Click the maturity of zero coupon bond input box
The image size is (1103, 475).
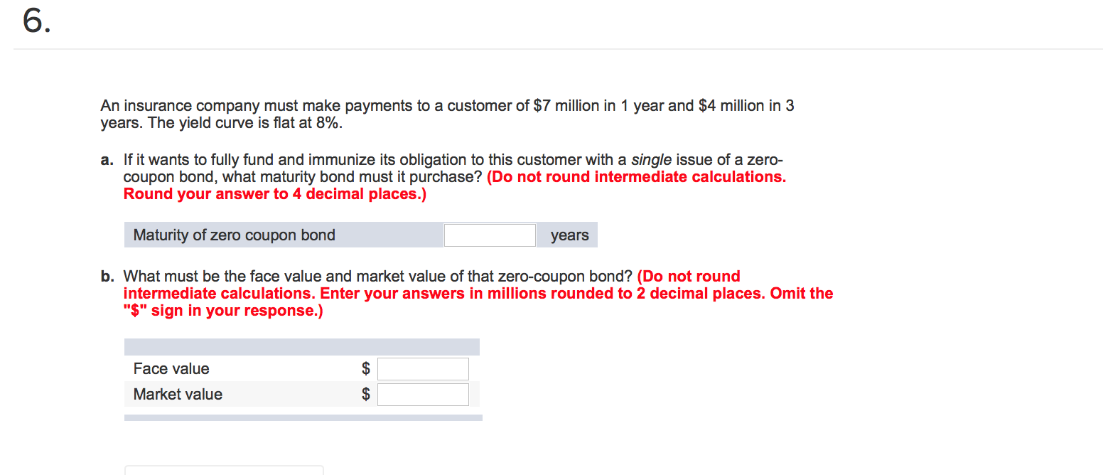pyautogui.click(x=490, y=235)
